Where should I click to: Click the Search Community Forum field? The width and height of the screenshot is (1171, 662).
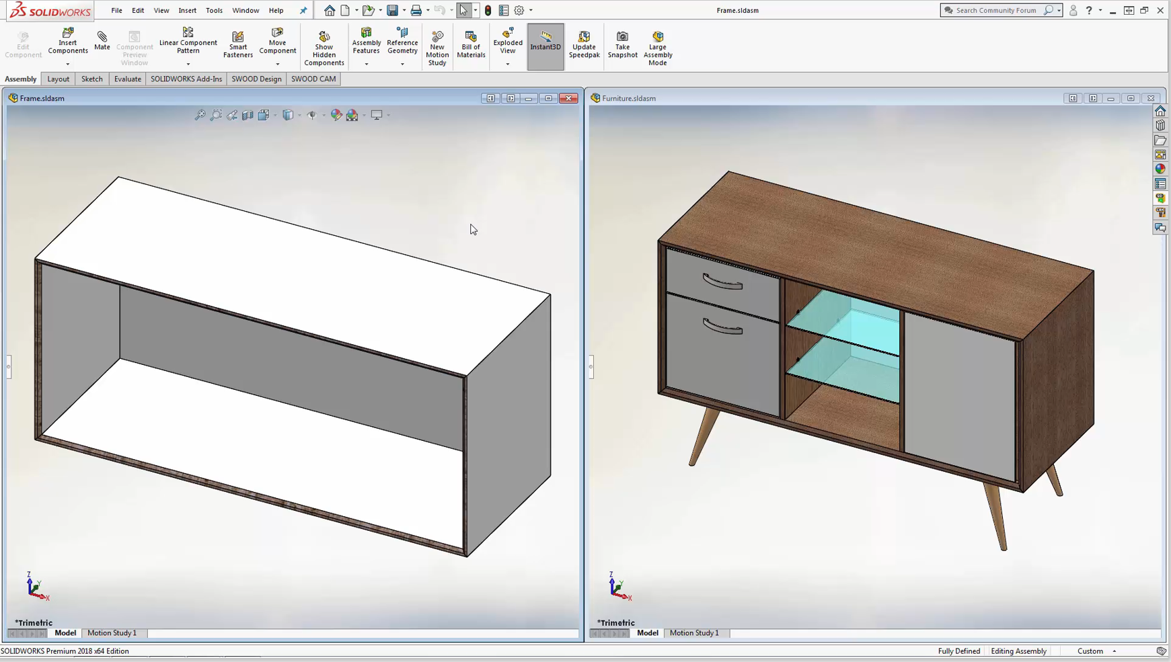995,10
